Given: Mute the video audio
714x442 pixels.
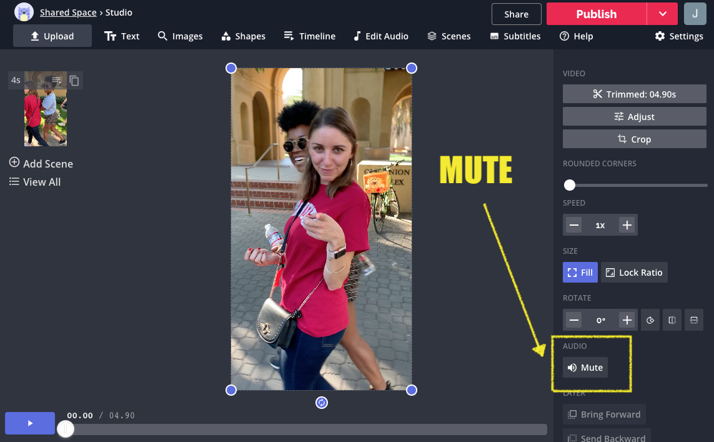Looking at the screenshot, I should pyautogui.click(x=585, y=368).
